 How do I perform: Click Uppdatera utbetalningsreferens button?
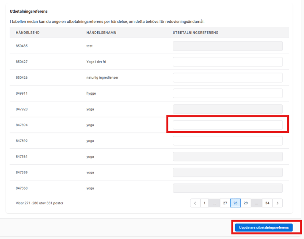point(264,228)
